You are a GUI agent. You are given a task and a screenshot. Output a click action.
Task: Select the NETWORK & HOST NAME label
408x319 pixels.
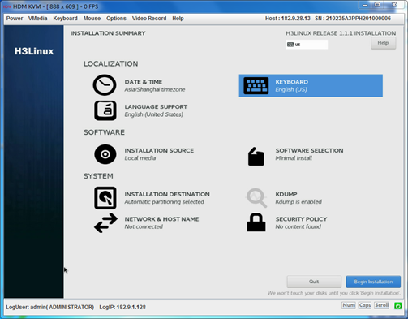point(161,219)
